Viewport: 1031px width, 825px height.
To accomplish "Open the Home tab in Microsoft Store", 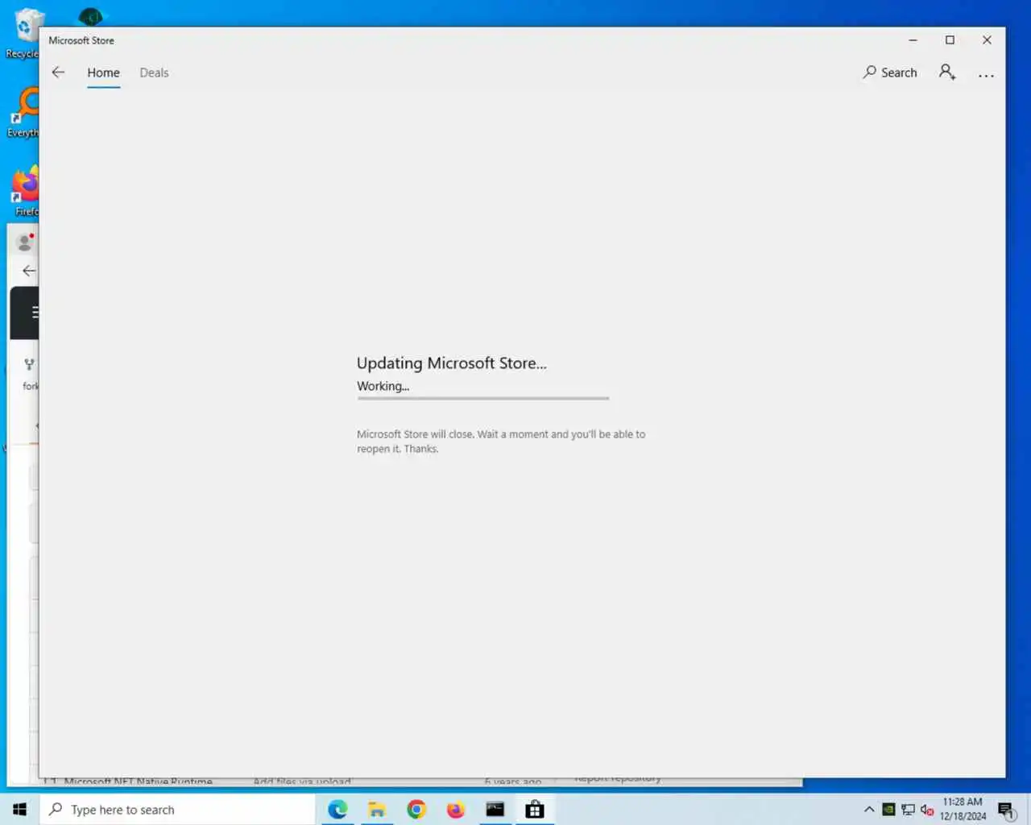I will pyautogui.click(x=103, y=73).
